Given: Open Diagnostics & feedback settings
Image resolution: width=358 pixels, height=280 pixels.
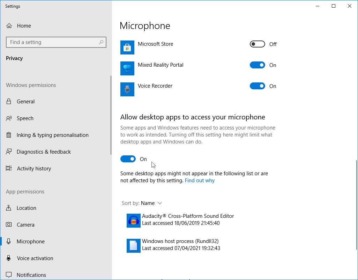Looking at the screenshot, I should (x=44, y=152).
